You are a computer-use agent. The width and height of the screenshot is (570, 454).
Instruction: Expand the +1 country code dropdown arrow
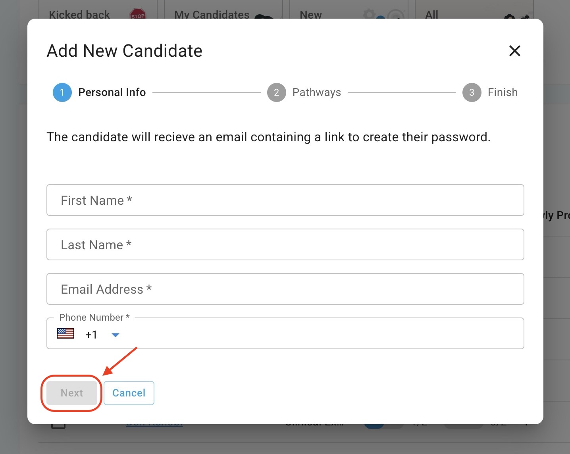[x=116, y=335]
